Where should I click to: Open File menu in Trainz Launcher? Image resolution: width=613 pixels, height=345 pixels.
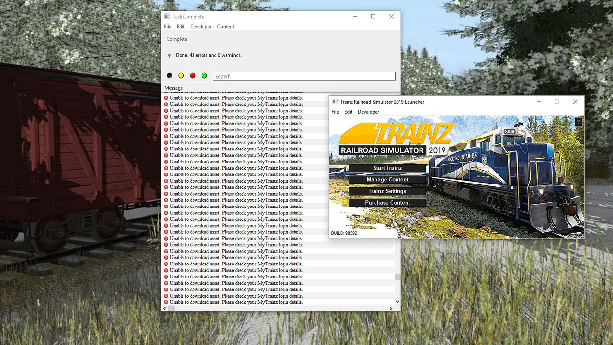coord(335,112)
